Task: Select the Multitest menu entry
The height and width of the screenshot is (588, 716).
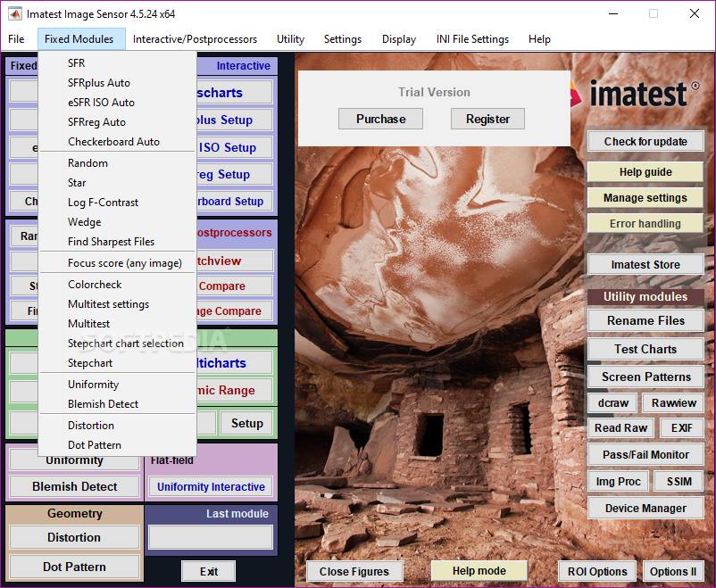Action: (x=118, y=324)
